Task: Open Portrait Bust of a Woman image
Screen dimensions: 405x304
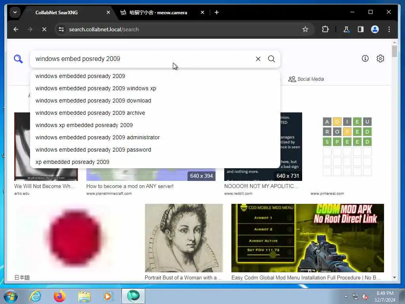Action: tap(184, 238)
